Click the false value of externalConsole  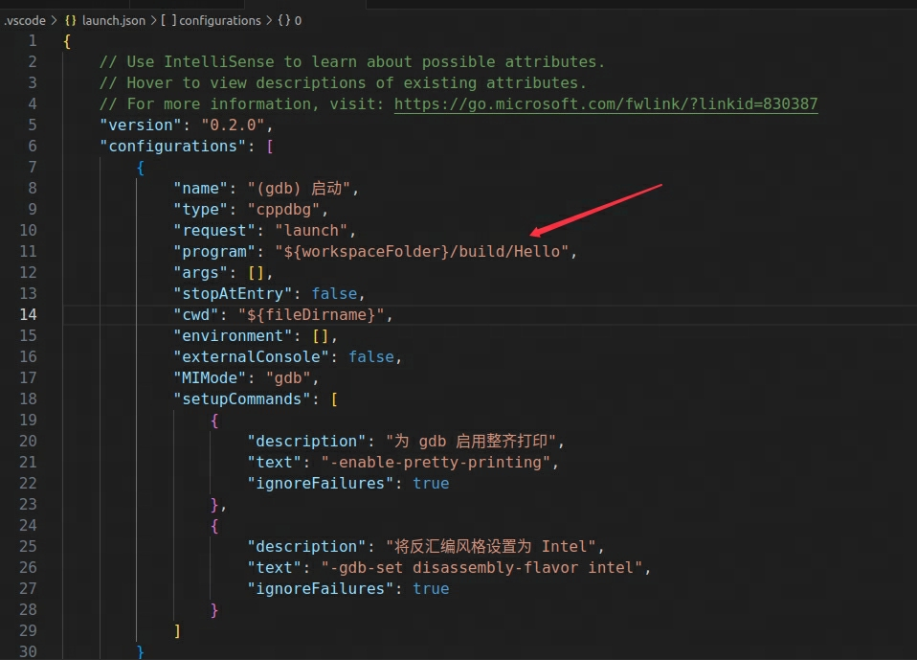371,357
